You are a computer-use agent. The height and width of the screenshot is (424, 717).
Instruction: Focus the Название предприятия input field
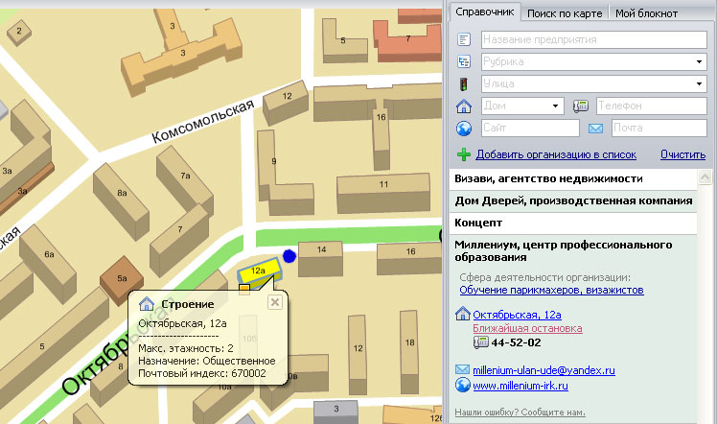tap(594, 39)
